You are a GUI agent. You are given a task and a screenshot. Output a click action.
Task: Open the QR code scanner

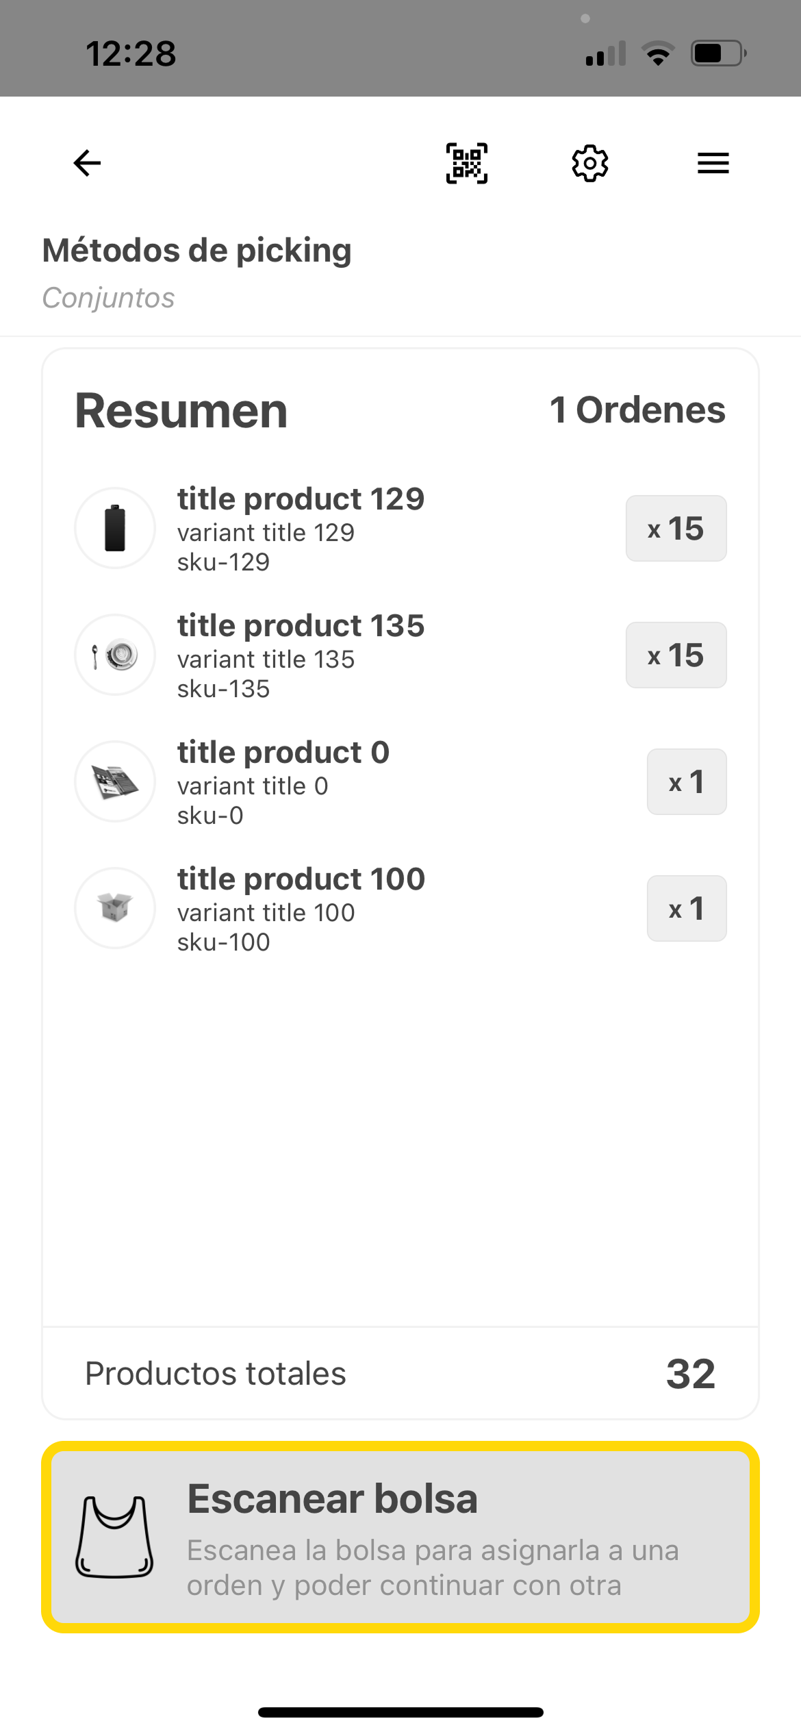[467, 163]
